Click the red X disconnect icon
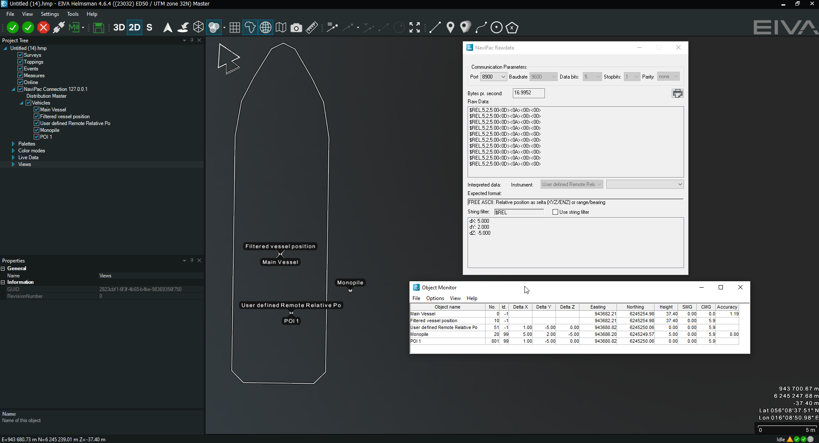 point(43,28)
